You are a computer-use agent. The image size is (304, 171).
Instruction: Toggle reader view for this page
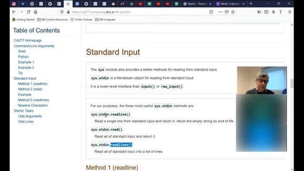click(211, 12)
